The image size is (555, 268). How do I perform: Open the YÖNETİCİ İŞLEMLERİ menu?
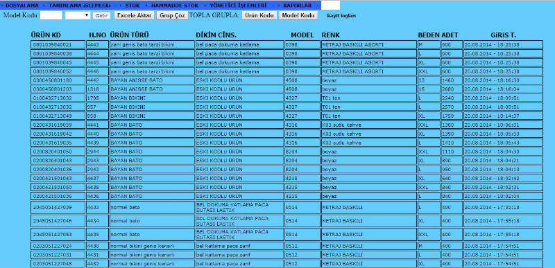(x=238, y=6)
